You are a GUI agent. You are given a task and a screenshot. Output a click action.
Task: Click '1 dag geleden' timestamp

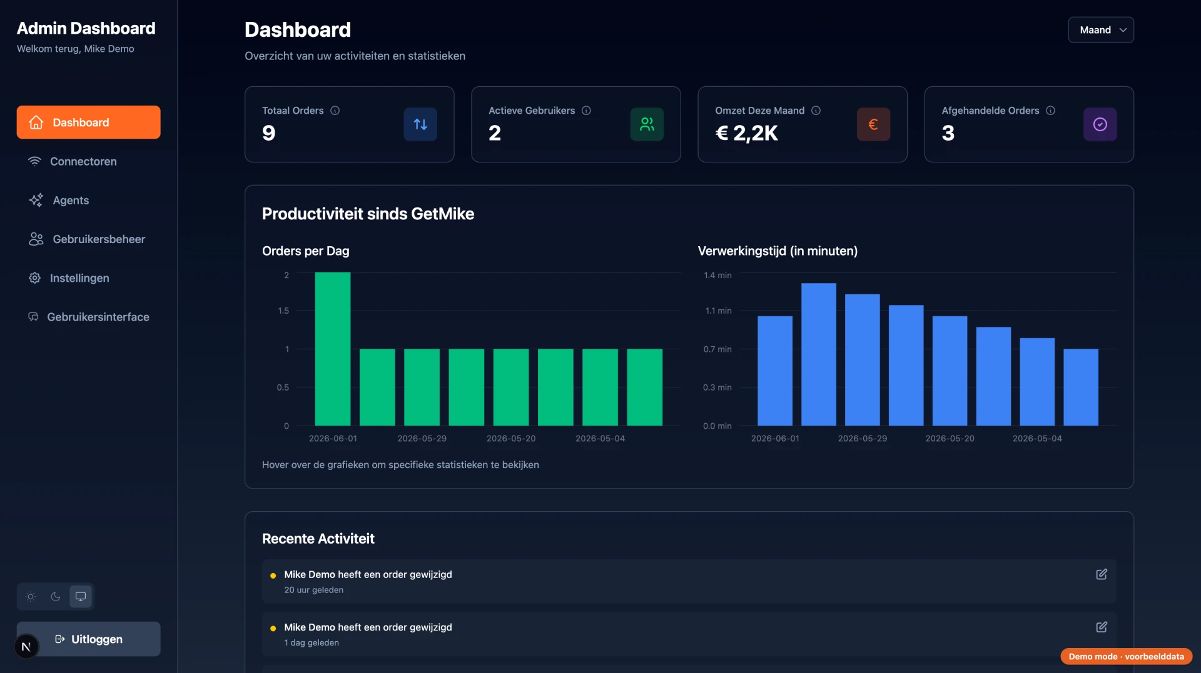[312, 643]
